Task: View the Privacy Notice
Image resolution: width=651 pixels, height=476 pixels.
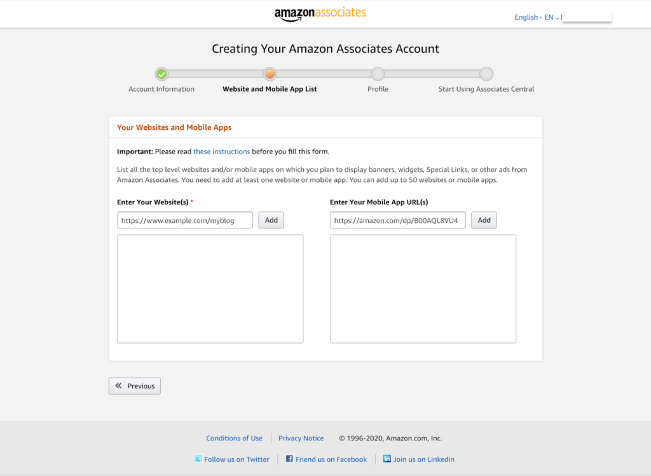Action: (301, 438)
